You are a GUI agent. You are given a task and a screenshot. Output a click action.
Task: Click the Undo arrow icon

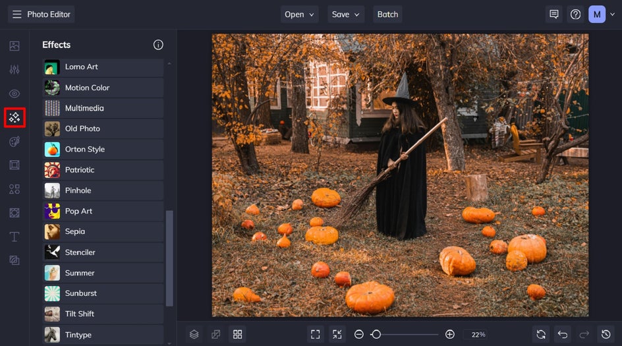tap(562, 334)
